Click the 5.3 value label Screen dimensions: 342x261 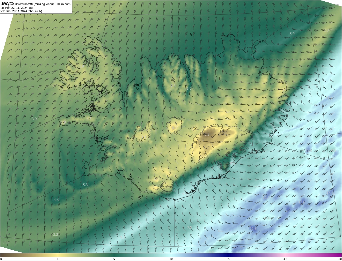(x=85, y=185)
